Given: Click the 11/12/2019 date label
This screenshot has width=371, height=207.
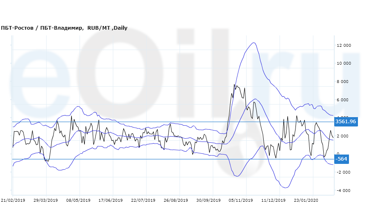Looking at the screenshot, I should (x=273, y=200).
